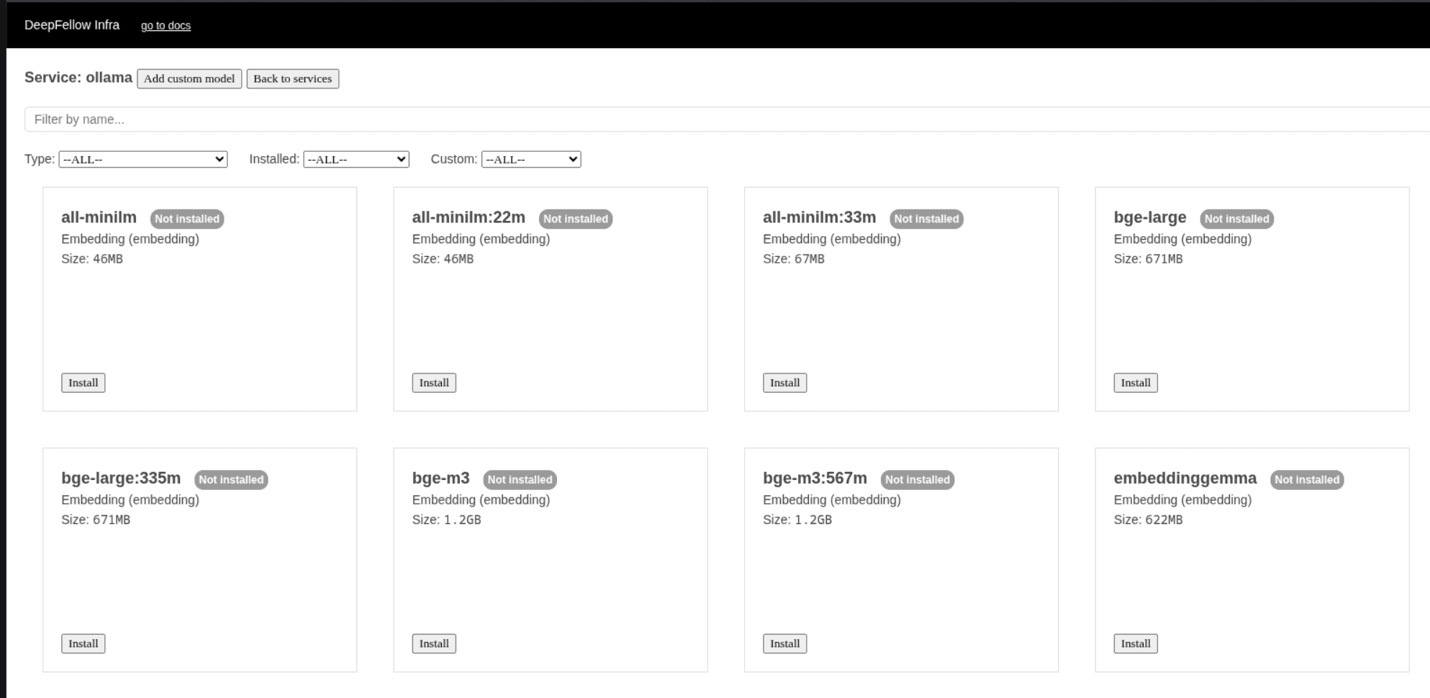Click the Not installed badge on bge-large
This screenshot has height=698, width=1430.
[x=1236, y=219]
